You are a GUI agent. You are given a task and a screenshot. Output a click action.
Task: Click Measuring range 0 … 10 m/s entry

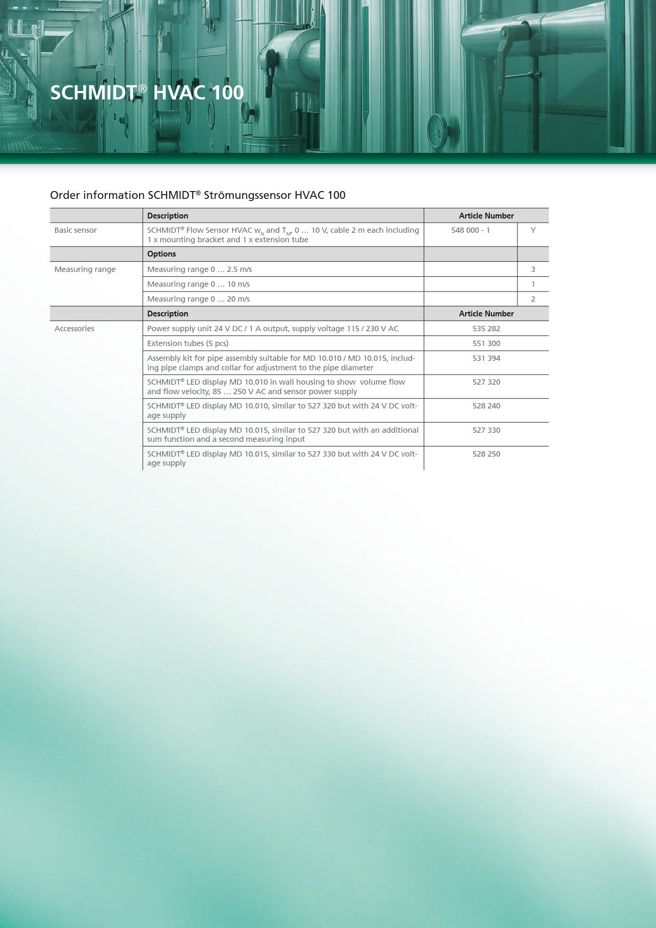[x=198, y=284]
